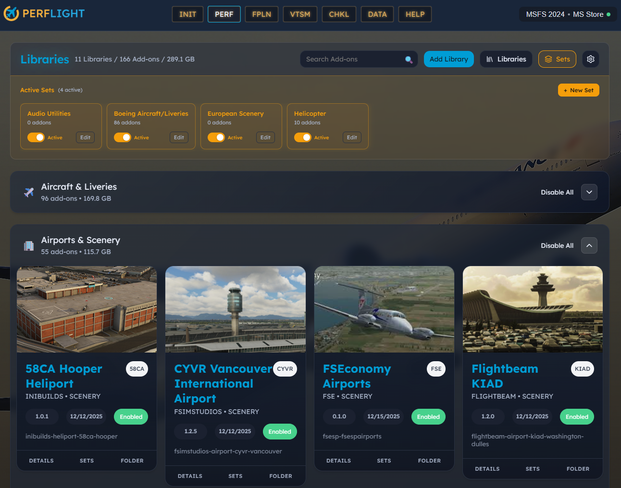Collapse the Airports & Scenery section
Screen dimensions: 621x488
tap(589, 245)
